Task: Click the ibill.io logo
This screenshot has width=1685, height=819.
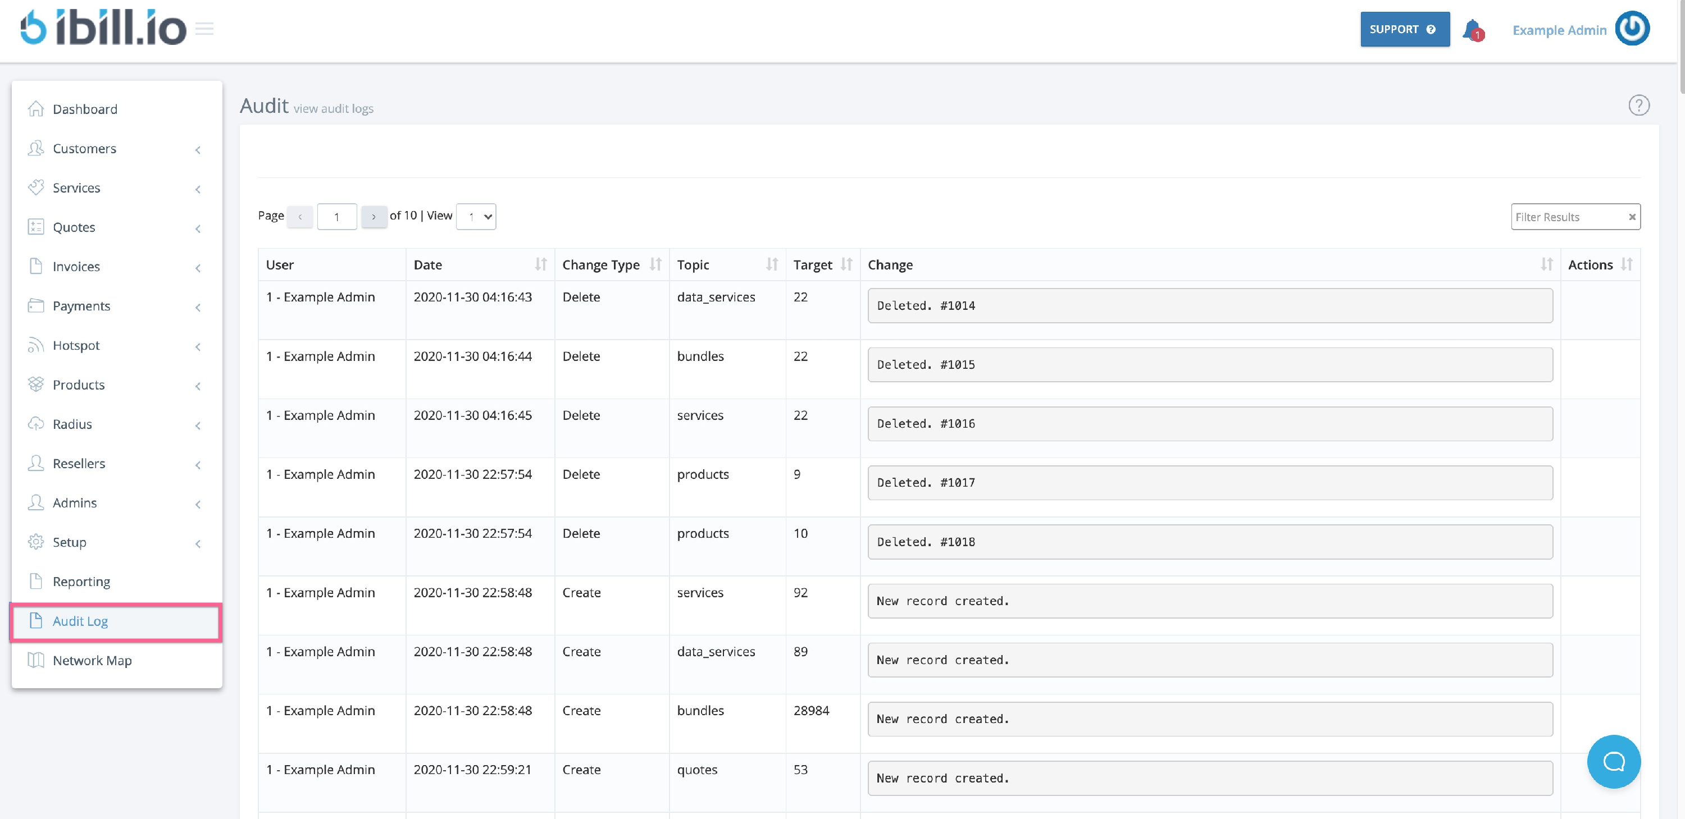Action: tap(102, 29)
